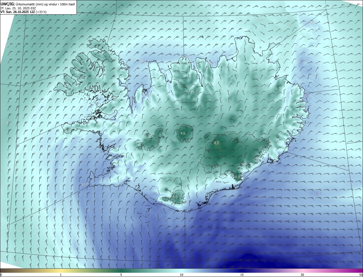Click the 6.0 value in the northern highlands
This screenshot has width=363, height=277.
tap(195, 91)
